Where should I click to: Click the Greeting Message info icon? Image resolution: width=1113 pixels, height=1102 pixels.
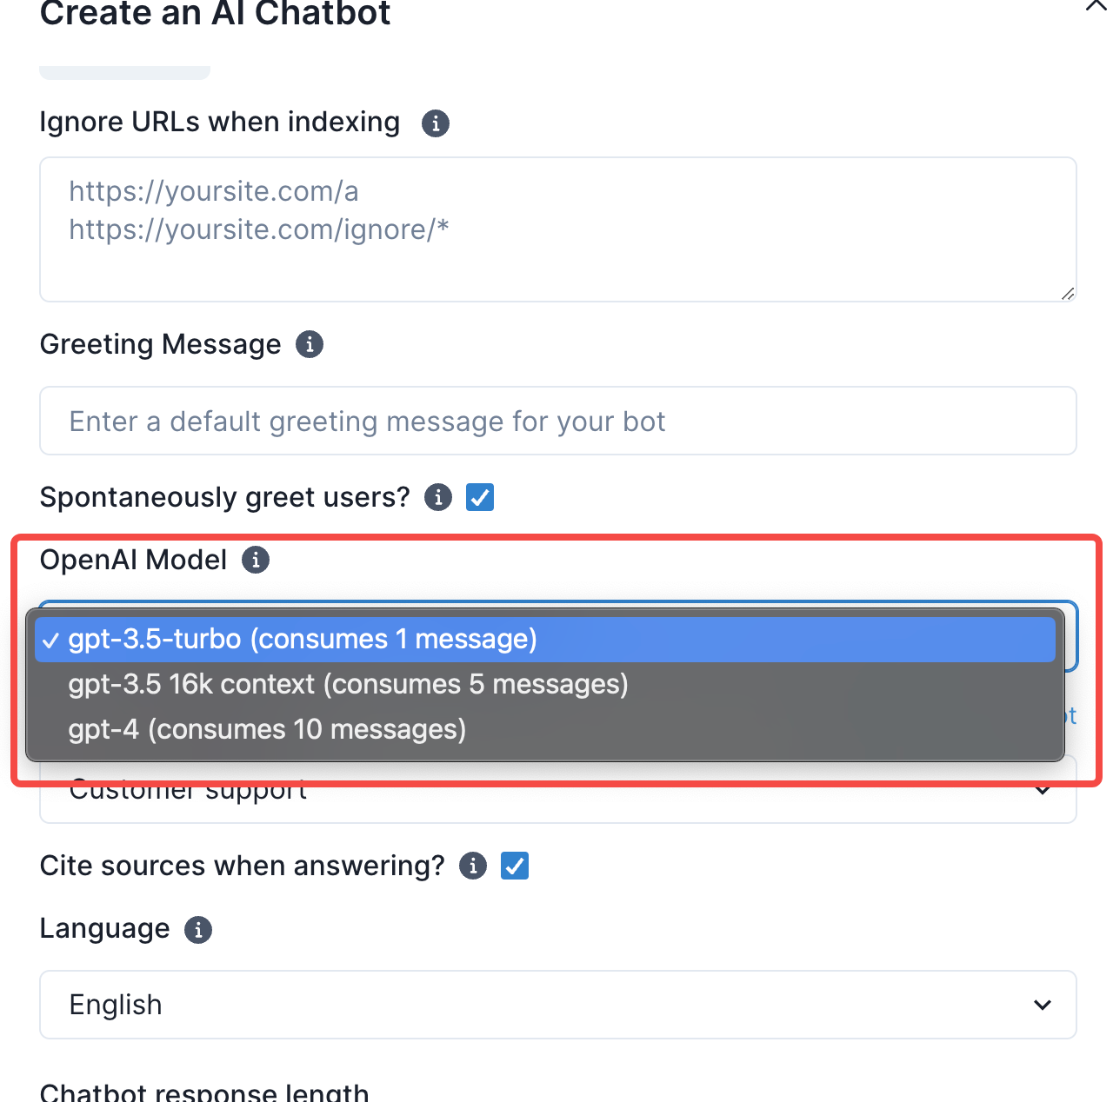pyautogui.click(x=310, y=345)
